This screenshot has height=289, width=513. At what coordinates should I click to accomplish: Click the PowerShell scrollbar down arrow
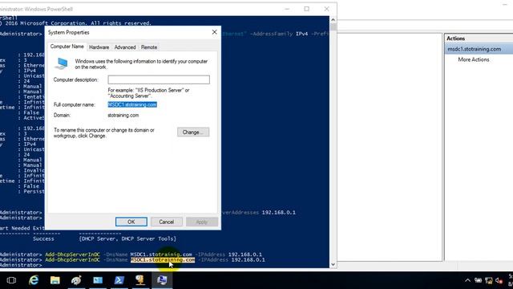[333, 264]
